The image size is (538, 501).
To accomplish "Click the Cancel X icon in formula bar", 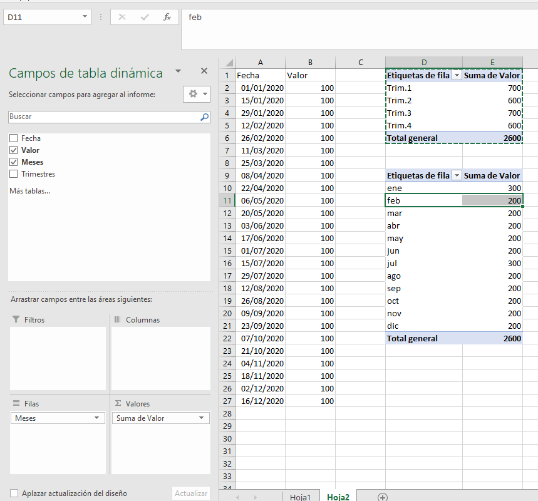I will [122, 18].
